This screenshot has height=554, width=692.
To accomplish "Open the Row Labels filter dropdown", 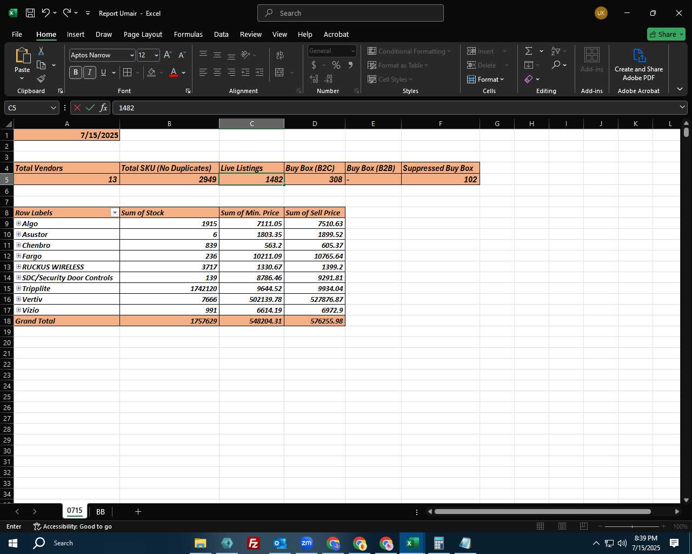I will point(115,213).
